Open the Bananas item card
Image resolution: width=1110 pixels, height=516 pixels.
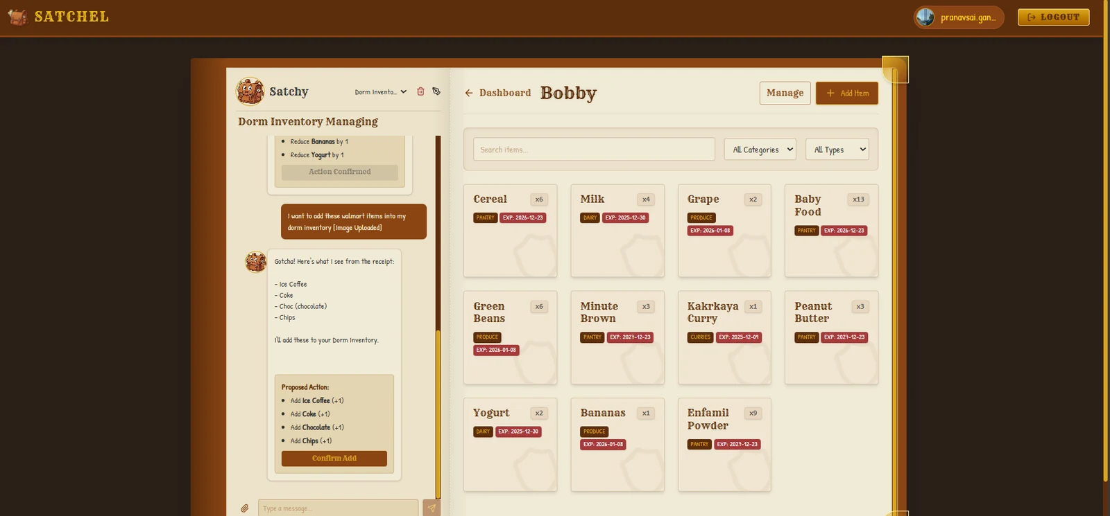[x=617, y=445]
